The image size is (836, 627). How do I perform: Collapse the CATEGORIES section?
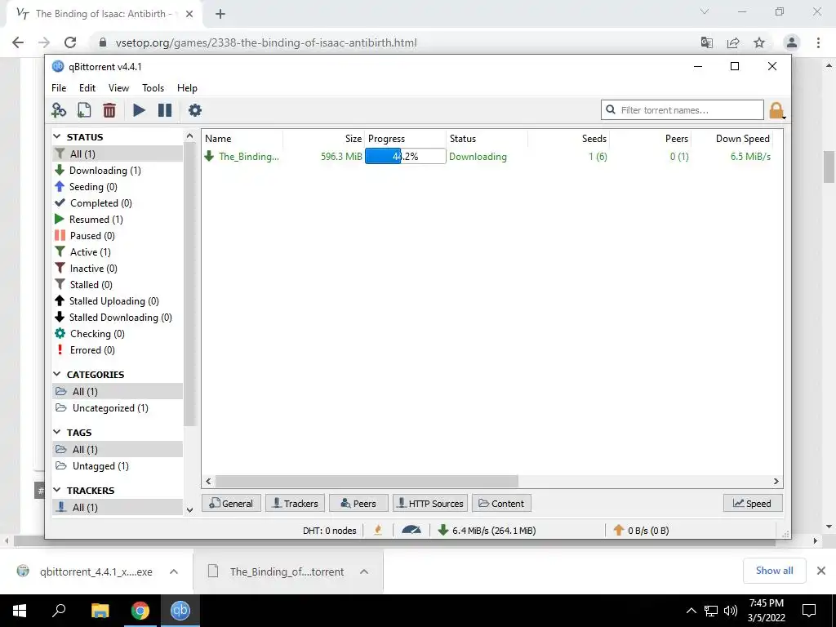[x=58, y=374]
